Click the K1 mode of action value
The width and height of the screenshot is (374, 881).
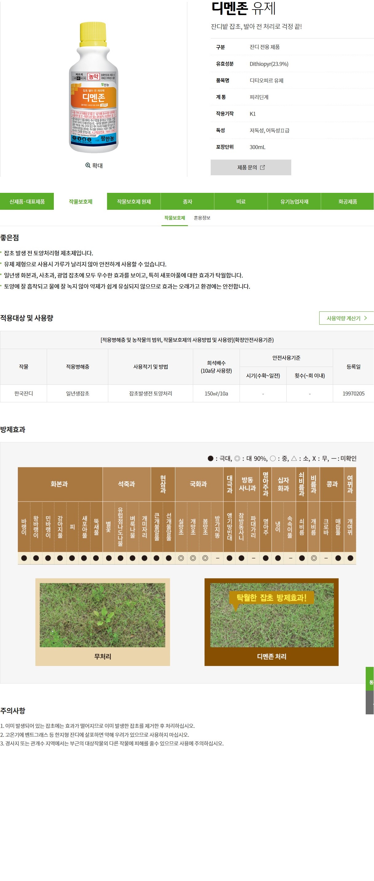point(253,114)
